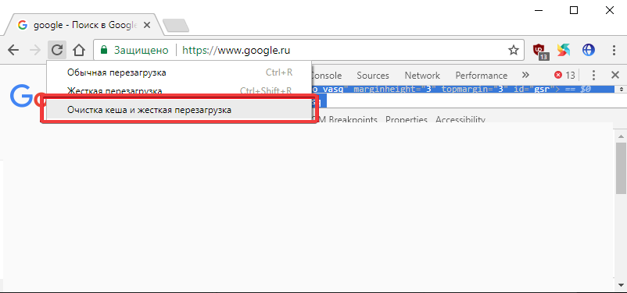
Task: Open the Home page icon
Action: tap(79, 50)
